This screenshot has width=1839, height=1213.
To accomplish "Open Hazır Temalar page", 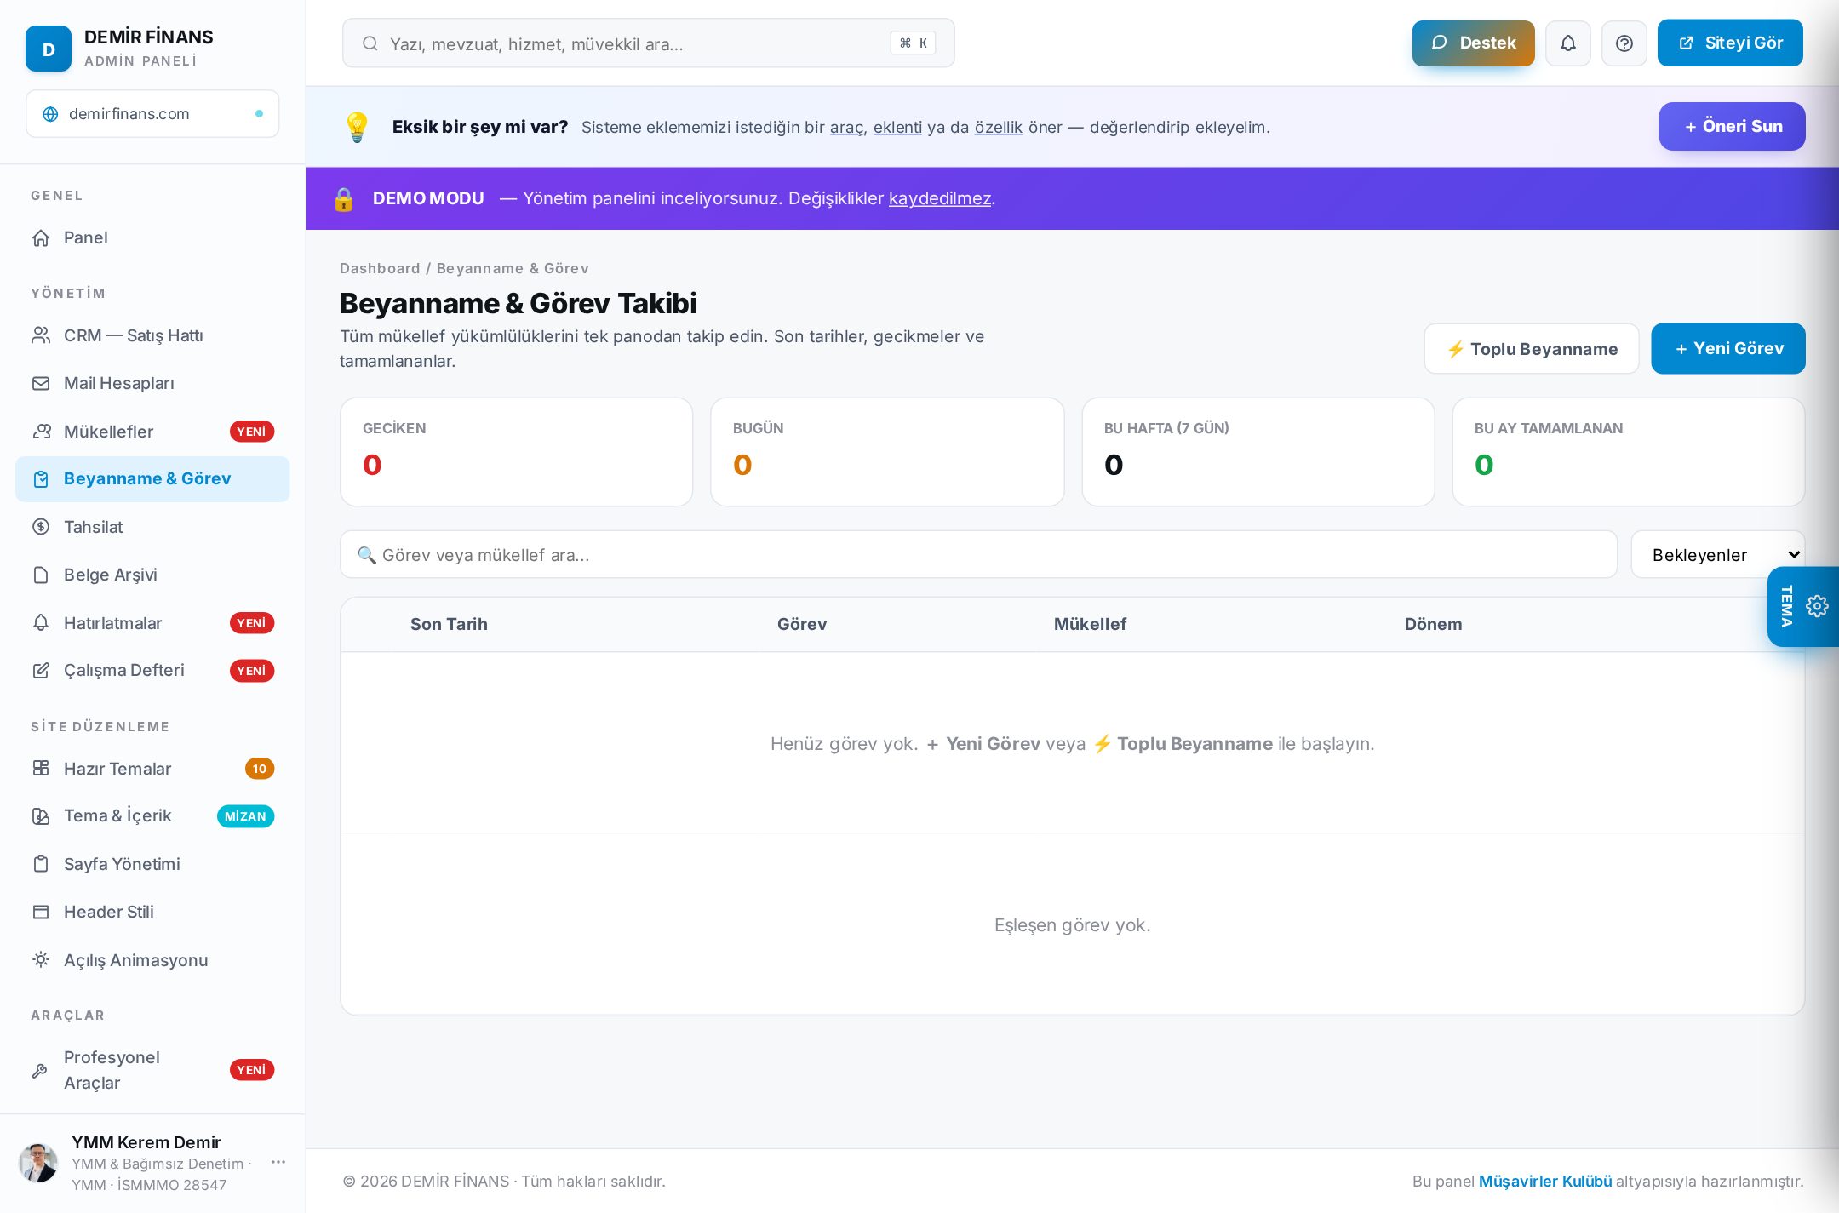I will tap(152, 769).
